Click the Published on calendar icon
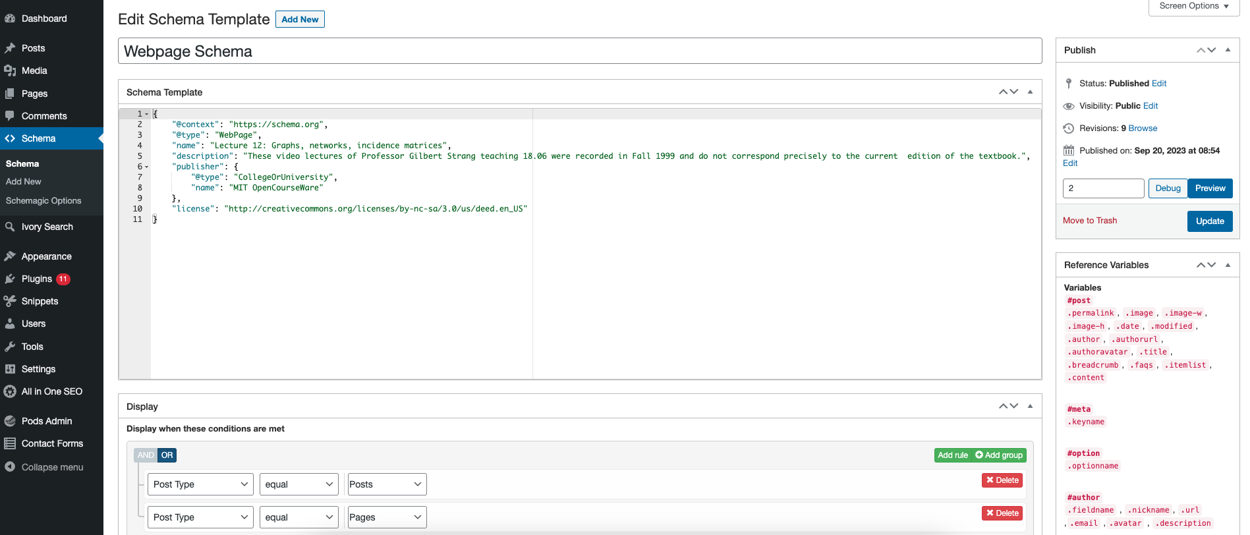The image size is (1250, 535). coord(1069,150)
